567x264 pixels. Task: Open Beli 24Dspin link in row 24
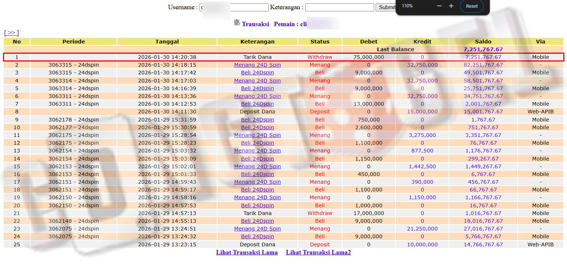pyautogui.click(x=257, y=236)
